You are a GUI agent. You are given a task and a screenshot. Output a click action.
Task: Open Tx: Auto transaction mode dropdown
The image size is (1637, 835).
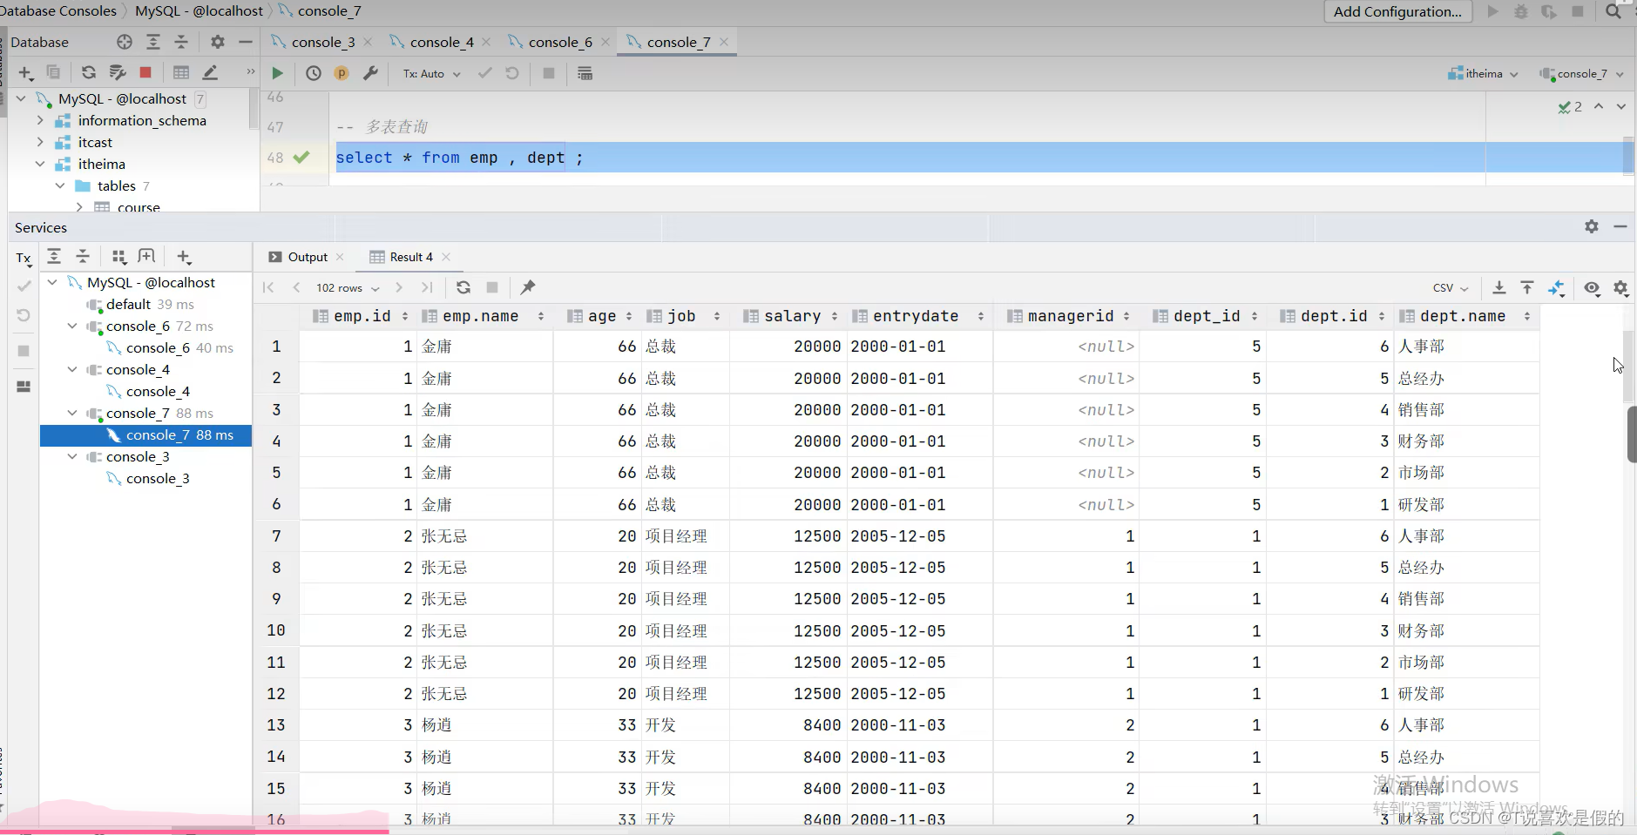click(431, 74)
